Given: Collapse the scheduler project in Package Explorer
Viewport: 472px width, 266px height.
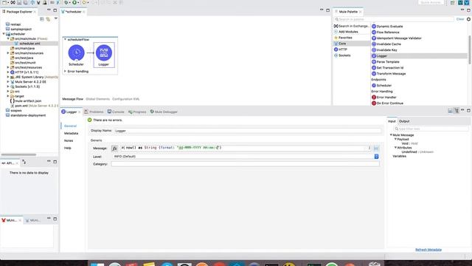Looking at the screenshot, I should click(x=4, y=34).
